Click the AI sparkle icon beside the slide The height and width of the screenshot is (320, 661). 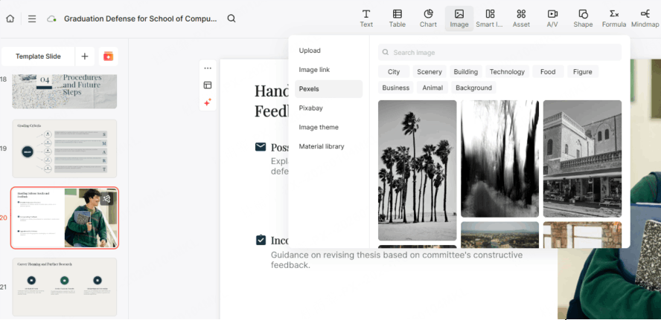point(208,102)
